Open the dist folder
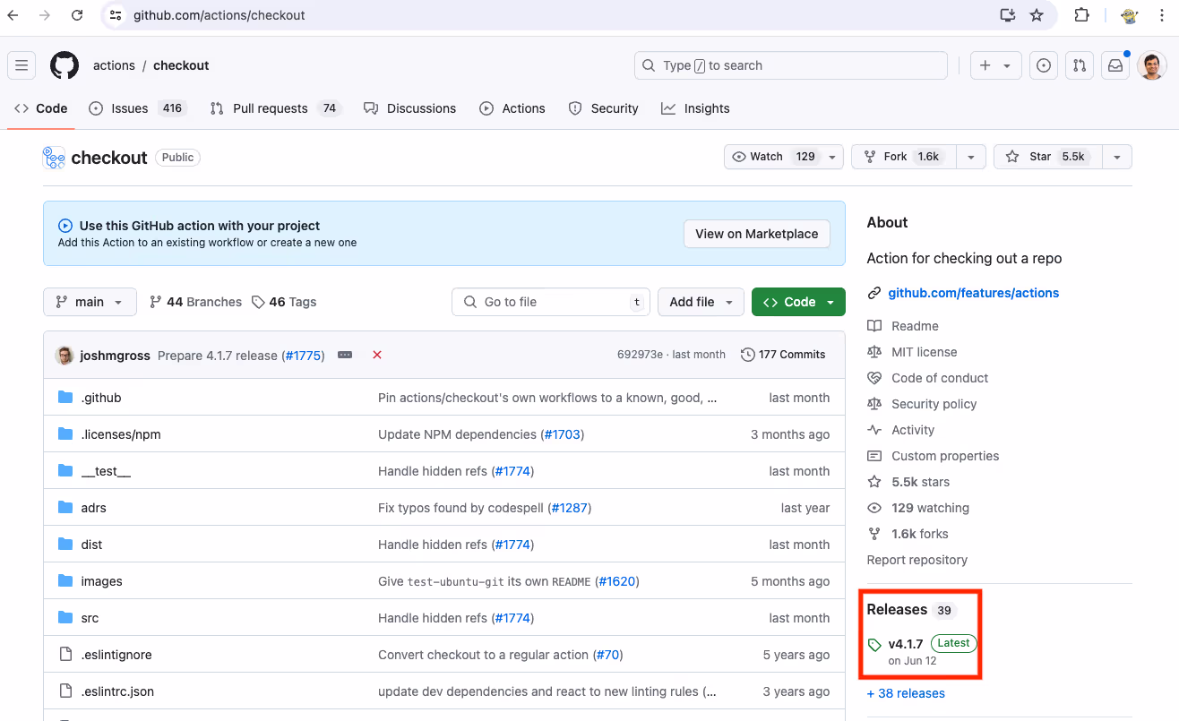Screen dimensions: 1179x721 (x=91, y=545)
